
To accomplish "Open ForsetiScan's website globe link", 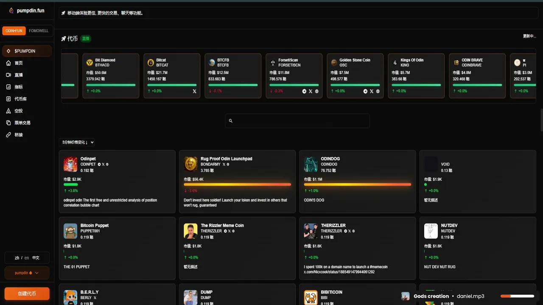I will point(316,91).
